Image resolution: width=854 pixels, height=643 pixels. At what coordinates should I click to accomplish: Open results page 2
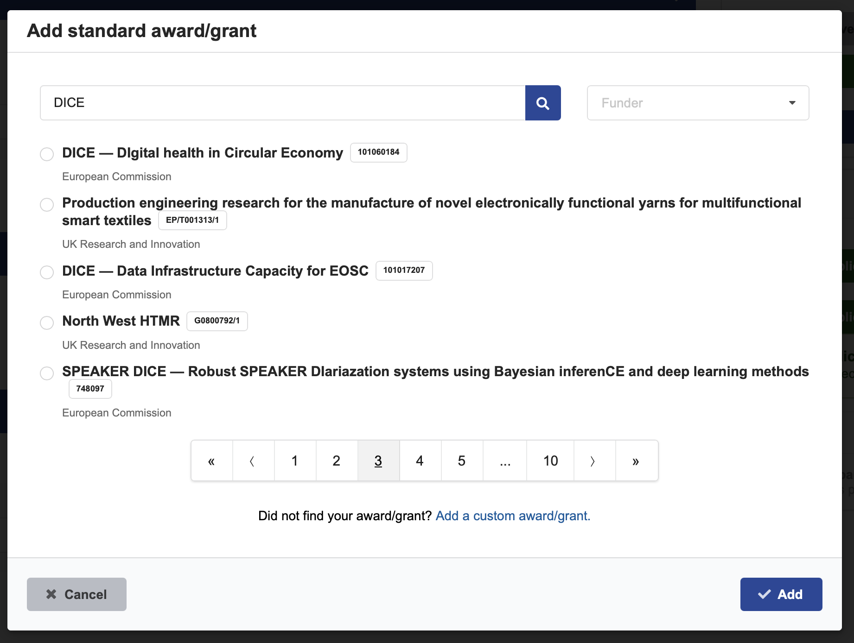pyautogui.click(x=337, y=461)
